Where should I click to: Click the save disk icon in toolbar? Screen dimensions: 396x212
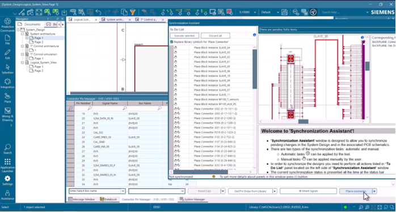tap(284, 12)
